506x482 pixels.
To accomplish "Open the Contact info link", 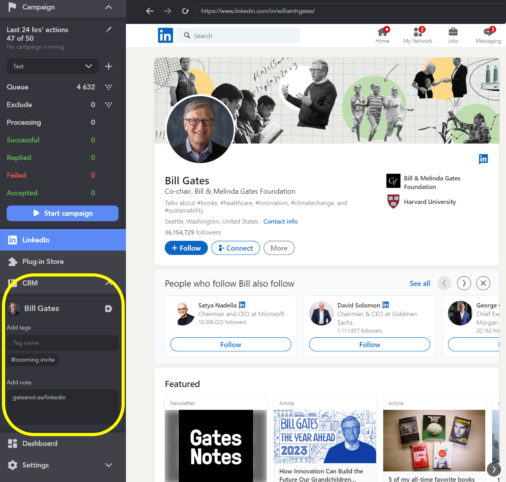I will pos(280,222).
